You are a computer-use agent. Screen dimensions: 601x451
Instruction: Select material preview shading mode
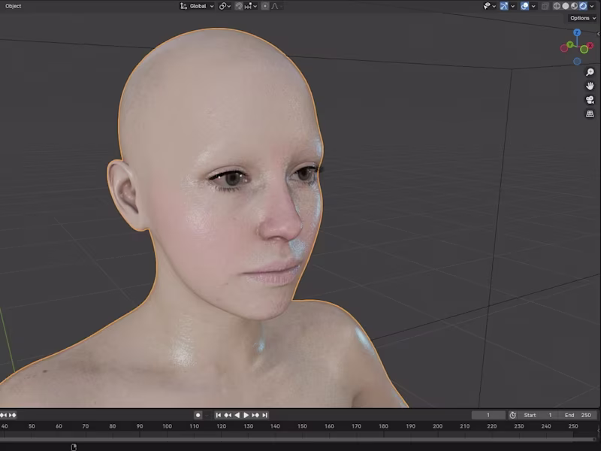pyautogui.click(x=573, y=6)
